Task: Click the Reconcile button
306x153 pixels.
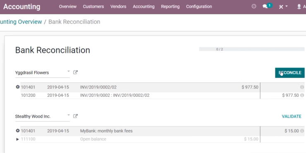Action: coord(290,73)
